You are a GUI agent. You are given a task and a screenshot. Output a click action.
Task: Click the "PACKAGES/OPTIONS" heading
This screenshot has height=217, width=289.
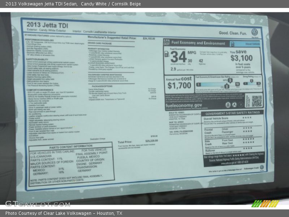tap(102, 86)
